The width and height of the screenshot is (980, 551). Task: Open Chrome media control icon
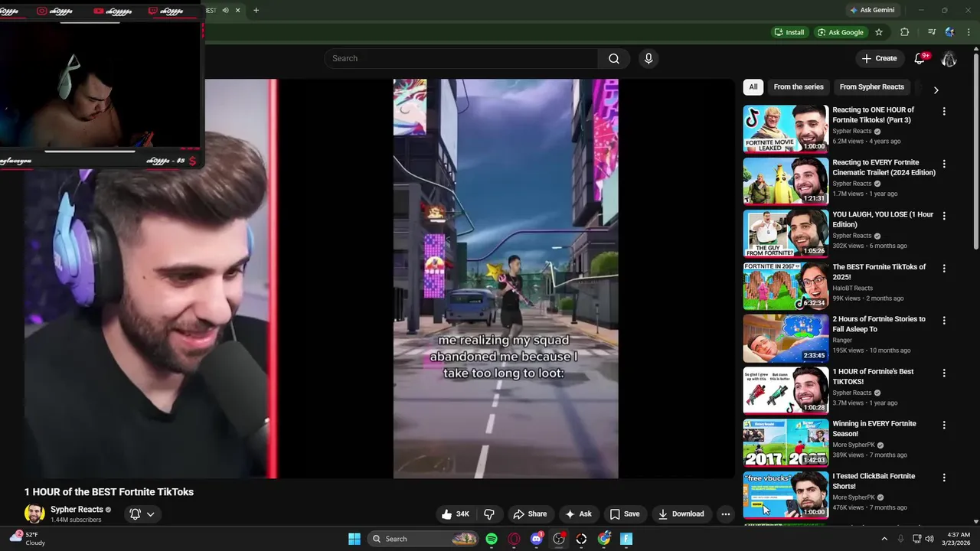click(x=932, y=32)
